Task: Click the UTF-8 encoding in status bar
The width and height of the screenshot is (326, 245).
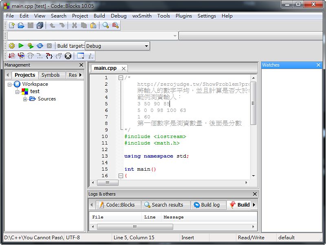Action: [73, 238]
